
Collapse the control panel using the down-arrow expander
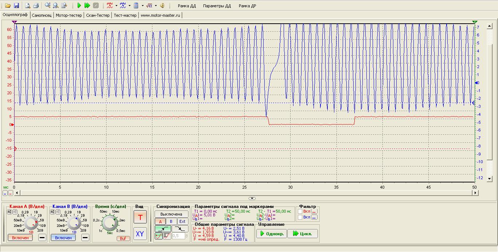252,198
